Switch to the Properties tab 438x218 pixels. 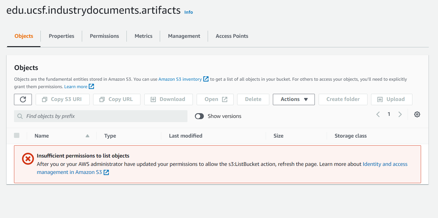point(62,36)
